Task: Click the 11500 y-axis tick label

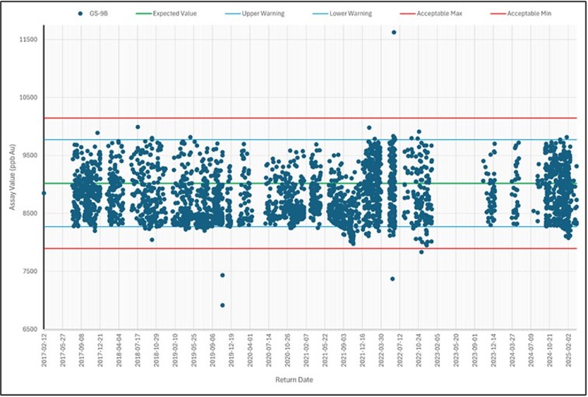Action: click(x=27, y=40)
